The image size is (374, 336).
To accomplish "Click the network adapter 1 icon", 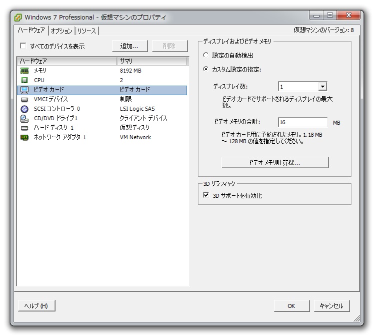I will tap(24, 137).
